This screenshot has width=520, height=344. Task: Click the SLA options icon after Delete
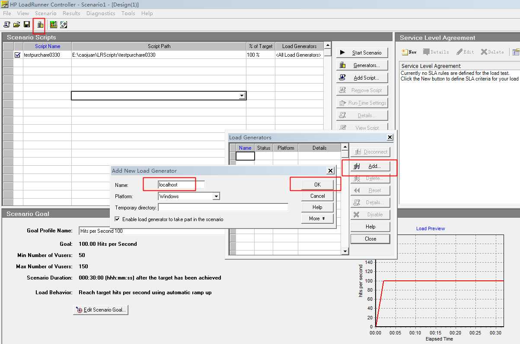[516, 52]
